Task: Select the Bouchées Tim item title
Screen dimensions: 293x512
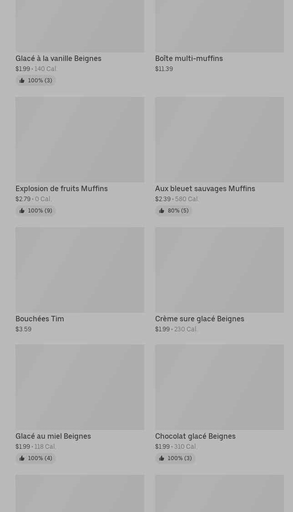Action: click(x=40, y=319)
